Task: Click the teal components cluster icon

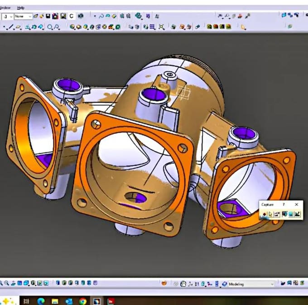Action: (139, 16)
